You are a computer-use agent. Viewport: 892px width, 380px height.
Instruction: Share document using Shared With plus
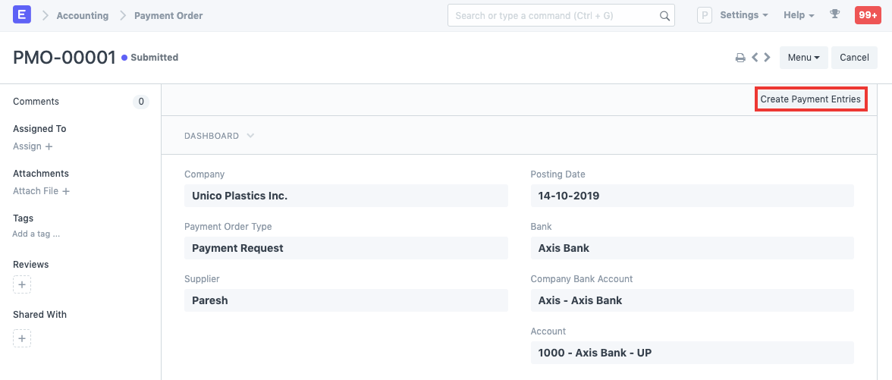pos(22,338)
